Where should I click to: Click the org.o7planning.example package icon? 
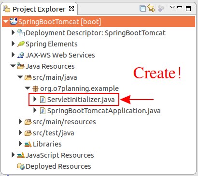35,88
